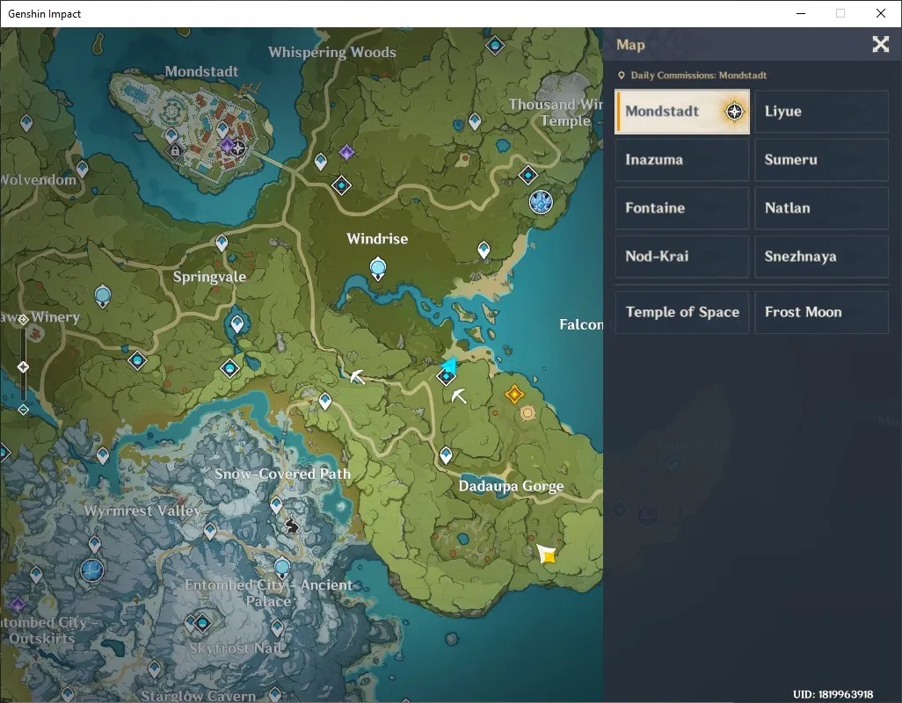Image resolution: width=902 pixels, height=703 pixels.
Task: Open the Sumeru region map
Action: click(821, 160)
